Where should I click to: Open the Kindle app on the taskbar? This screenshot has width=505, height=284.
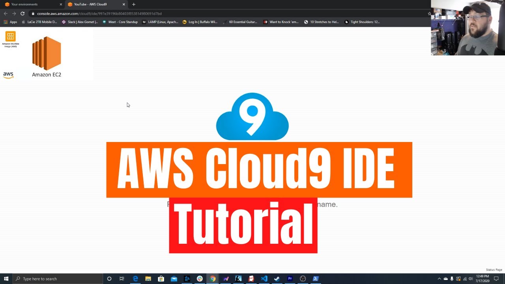(238, 278)
